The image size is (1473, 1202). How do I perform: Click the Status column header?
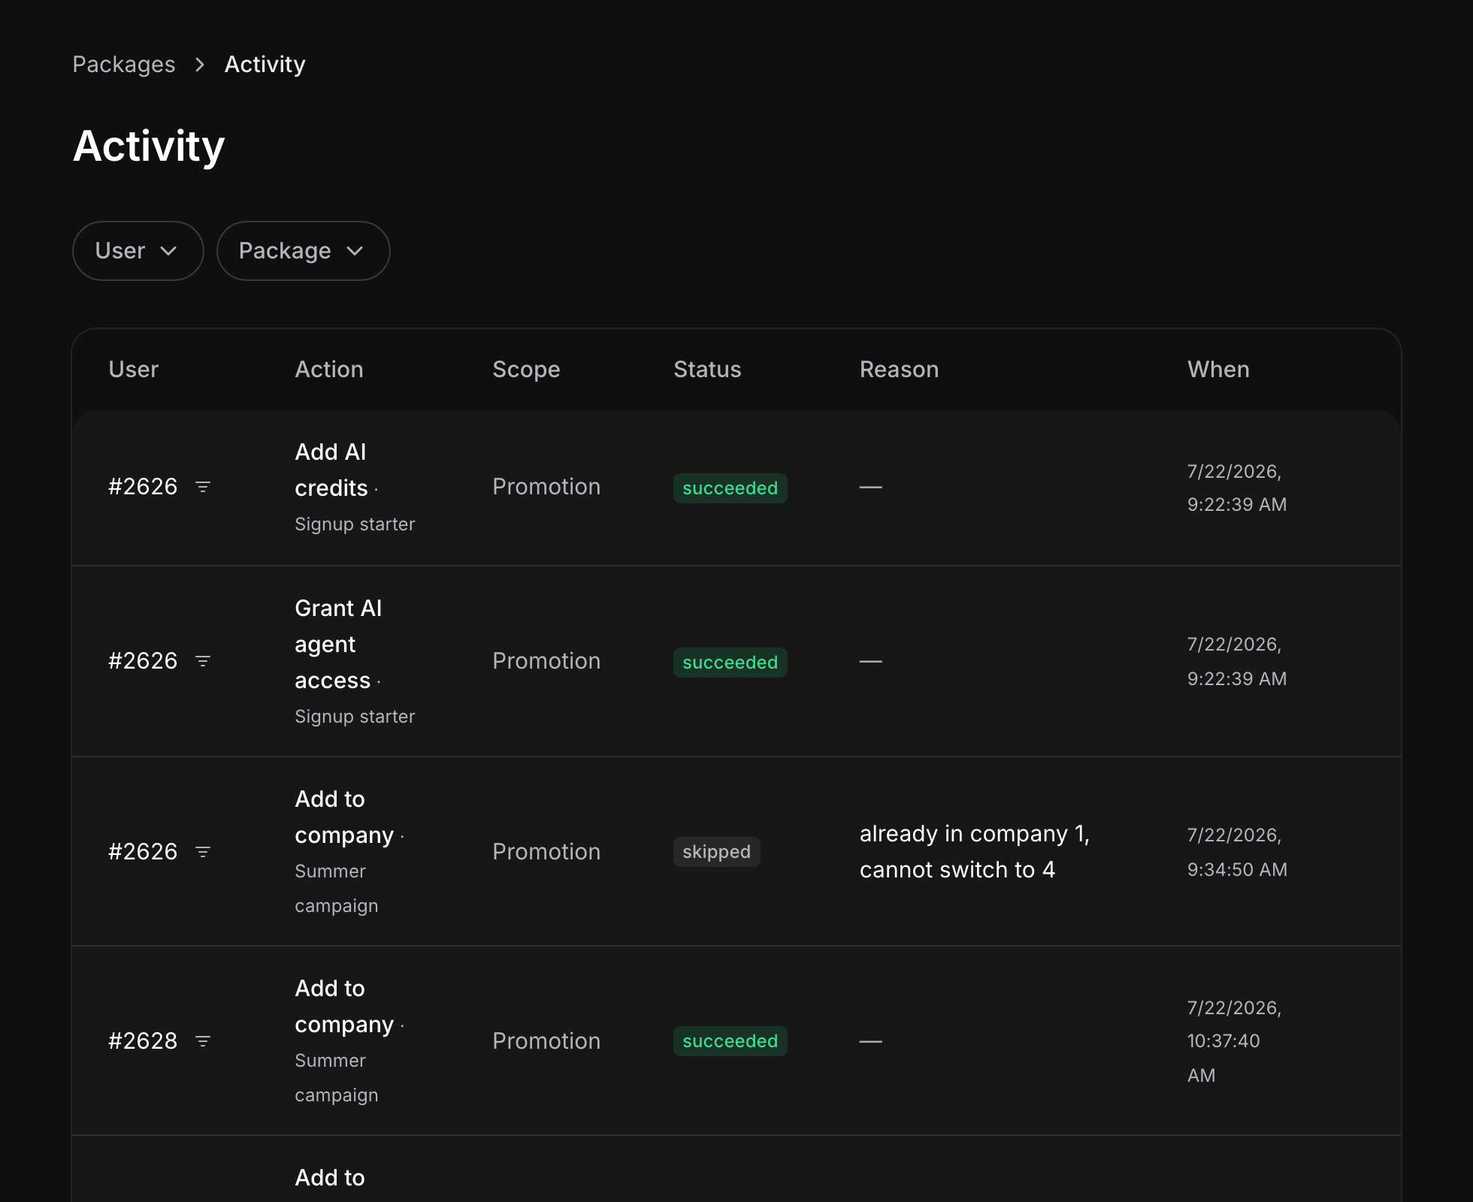[x=707, y=370]
